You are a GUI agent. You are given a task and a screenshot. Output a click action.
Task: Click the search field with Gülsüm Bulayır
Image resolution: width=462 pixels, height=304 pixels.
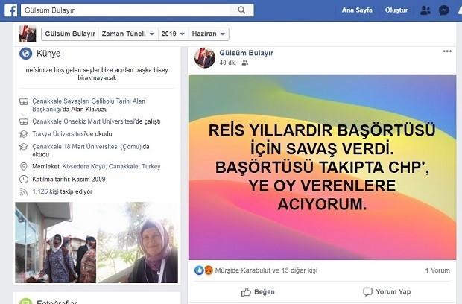tap(125, 10)
